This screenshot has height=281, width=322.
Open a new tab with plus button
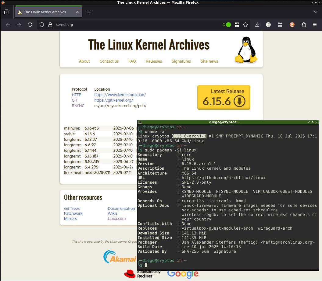click(89, 12)
